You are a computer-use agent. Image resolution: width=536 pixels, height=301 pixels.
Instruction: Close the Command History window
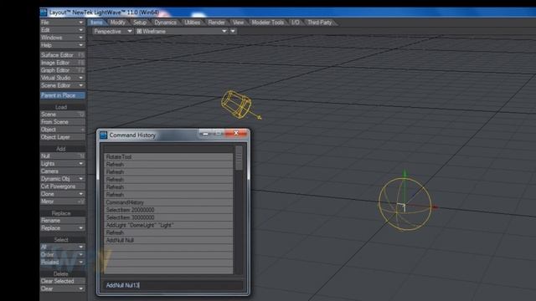pos(236,133)
